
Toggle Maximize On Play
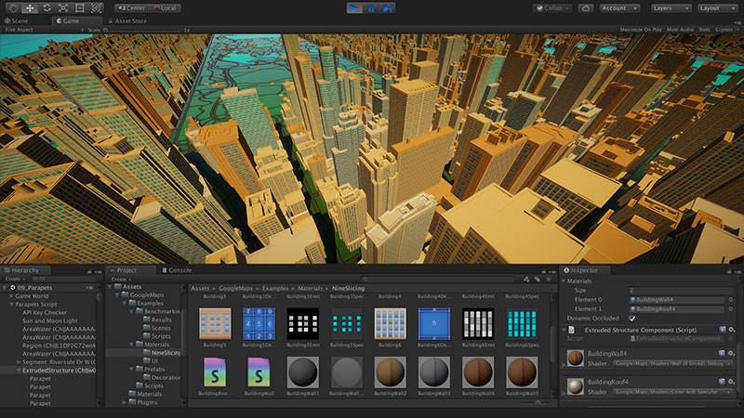click(642, 30)
